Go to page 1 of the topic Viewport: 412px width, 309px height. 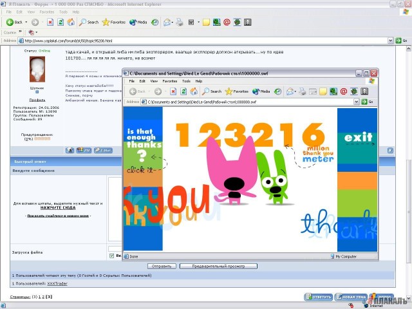click(39, 297)
